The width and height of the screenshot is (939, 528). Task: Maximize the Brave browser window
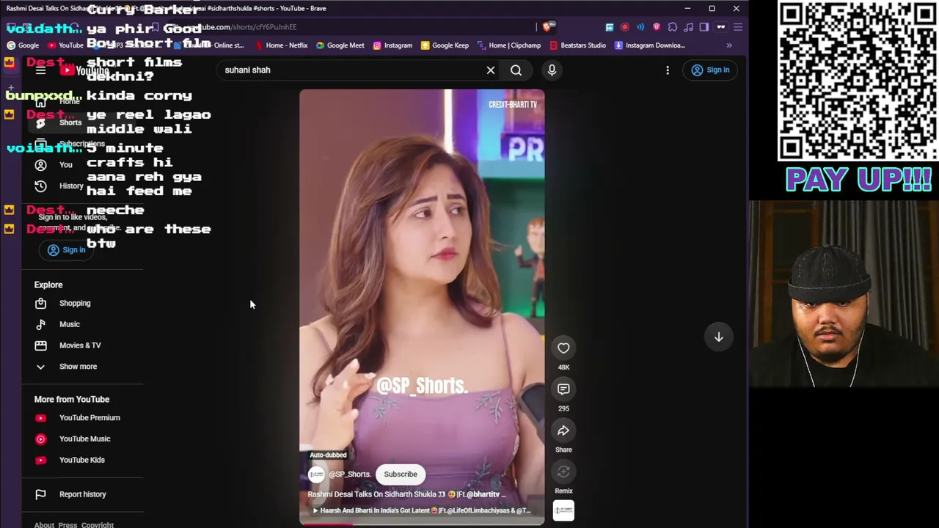(x=712, y=8)
